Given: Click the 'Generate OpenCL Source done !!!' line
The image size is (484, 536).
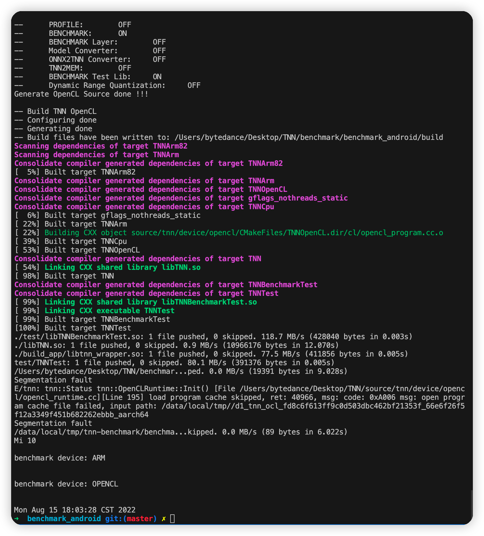Looking at the screenshot, I should point(81,94).
